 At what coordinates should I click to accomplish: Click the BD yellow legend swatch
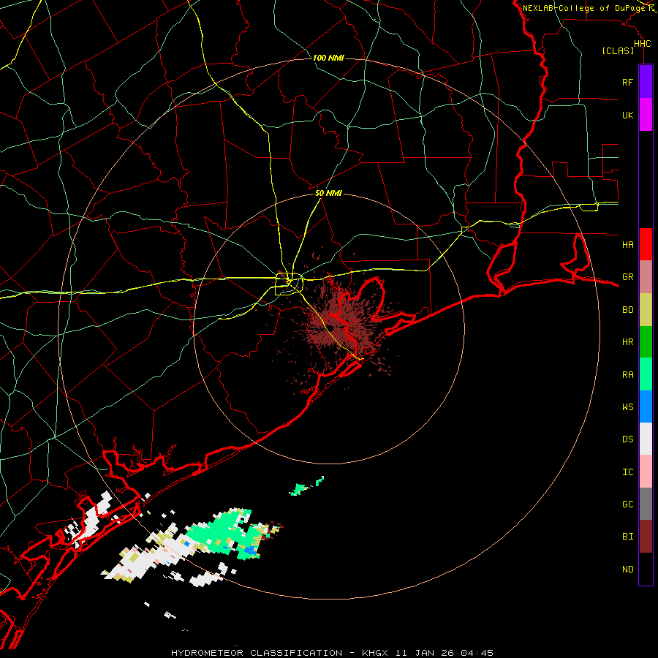click(x=646, y=310)
